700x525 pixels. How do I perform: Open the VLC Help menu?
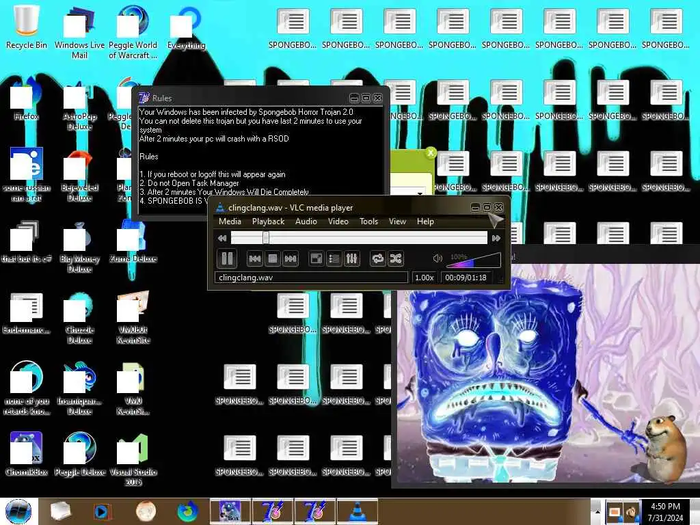click(425, 221)
